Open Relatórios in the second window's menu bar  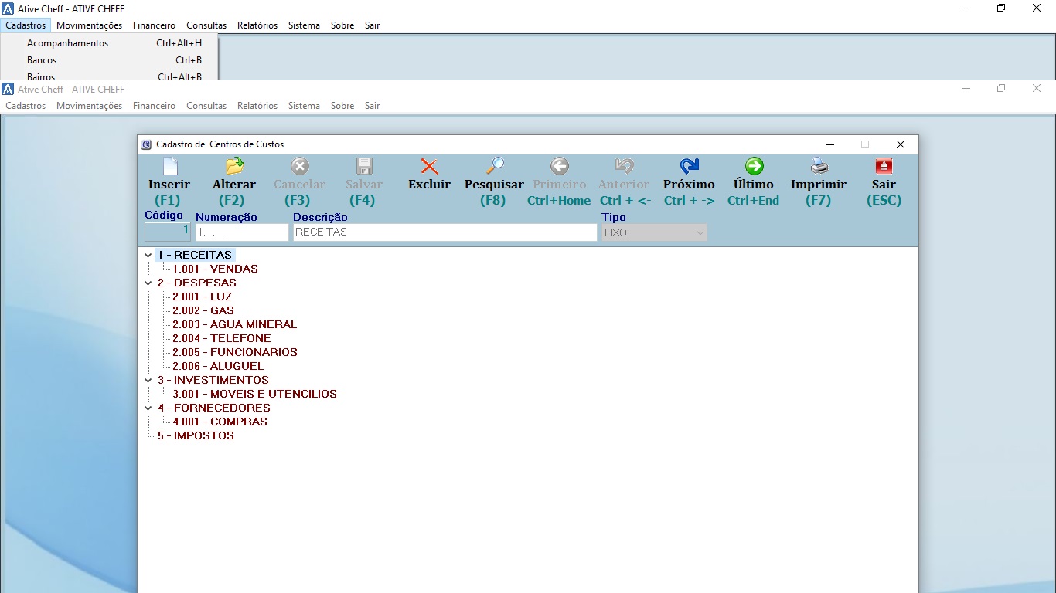257,106
